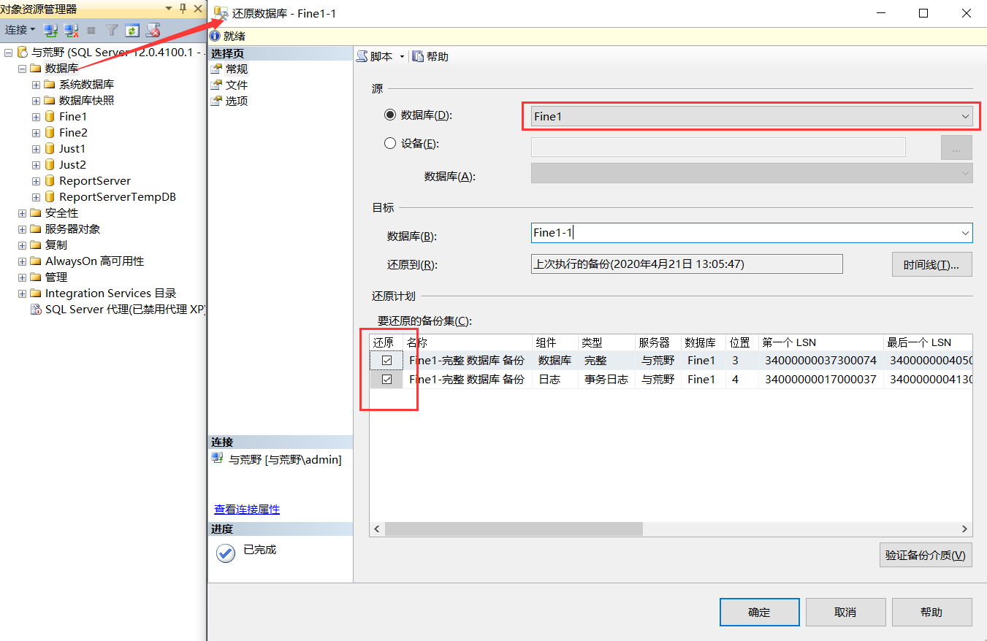
Task: Uncheck the 还原 checkbox for 完整 数据库 备份
Action: [x=386, y=360]
